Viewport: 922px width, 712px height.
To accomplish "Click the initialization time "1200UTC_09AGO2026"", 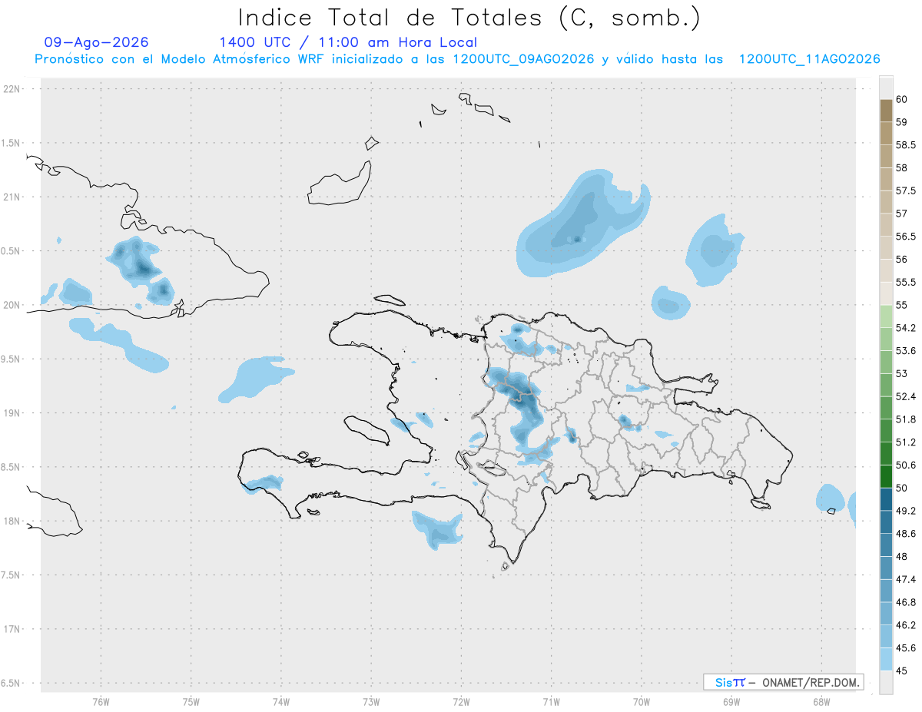I will click(x=523, y=59).
